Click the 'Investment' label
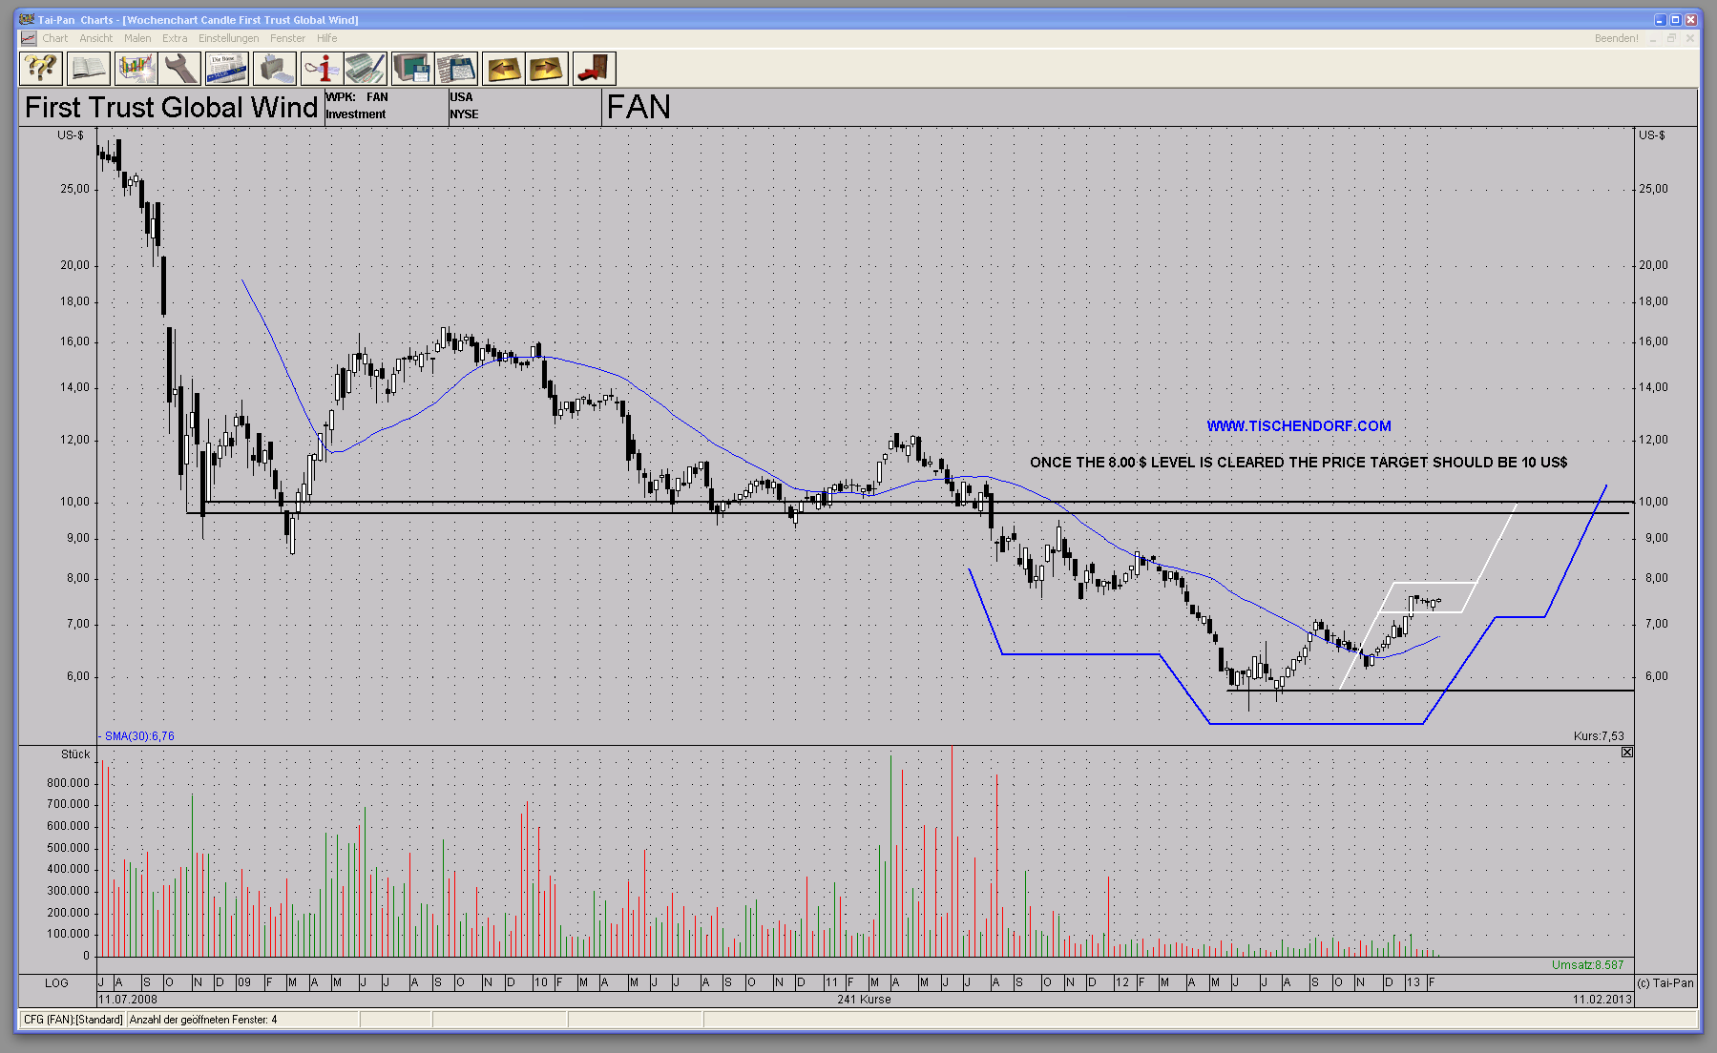The height and width of the screenshot is (1053, 1717). (x=356, y=114)
